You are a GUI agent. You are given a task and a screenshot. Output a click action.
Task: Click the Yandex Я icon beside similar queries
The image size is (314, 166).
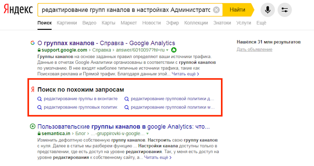click(33, 90)
